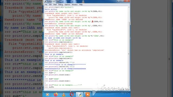
Task: Click the print(str.center(40,'a')) line
Action: (x=59, y=67)
